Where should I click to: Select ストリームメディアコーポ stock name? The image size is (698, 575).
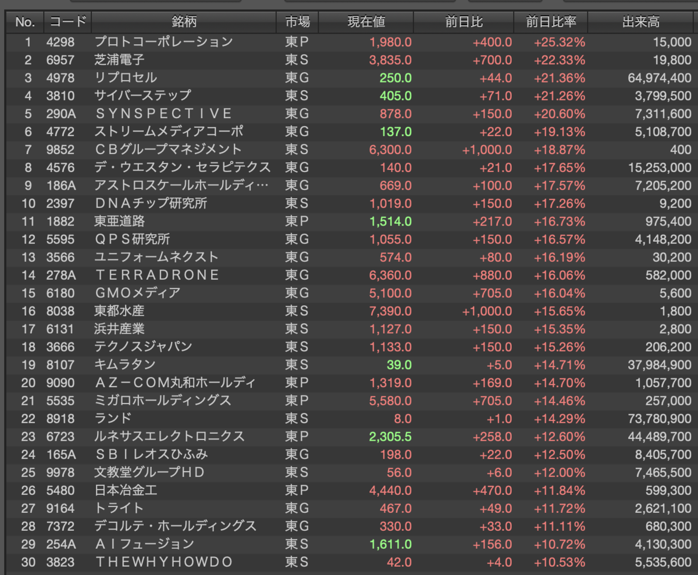pos(169,131)
